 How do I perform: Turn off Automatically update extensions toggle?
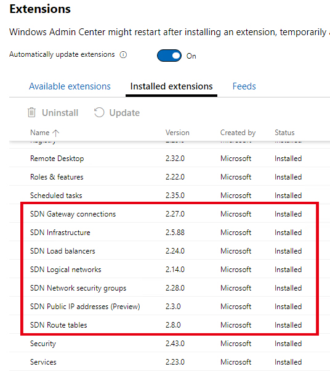tap(169, 56)
